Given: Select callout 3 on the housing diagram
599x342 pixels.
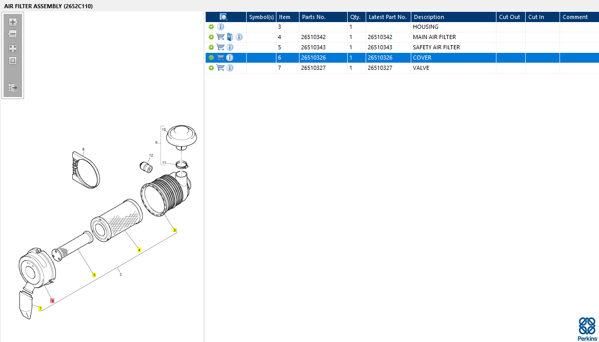Looking at the screenshot, I should click(174, 230).
